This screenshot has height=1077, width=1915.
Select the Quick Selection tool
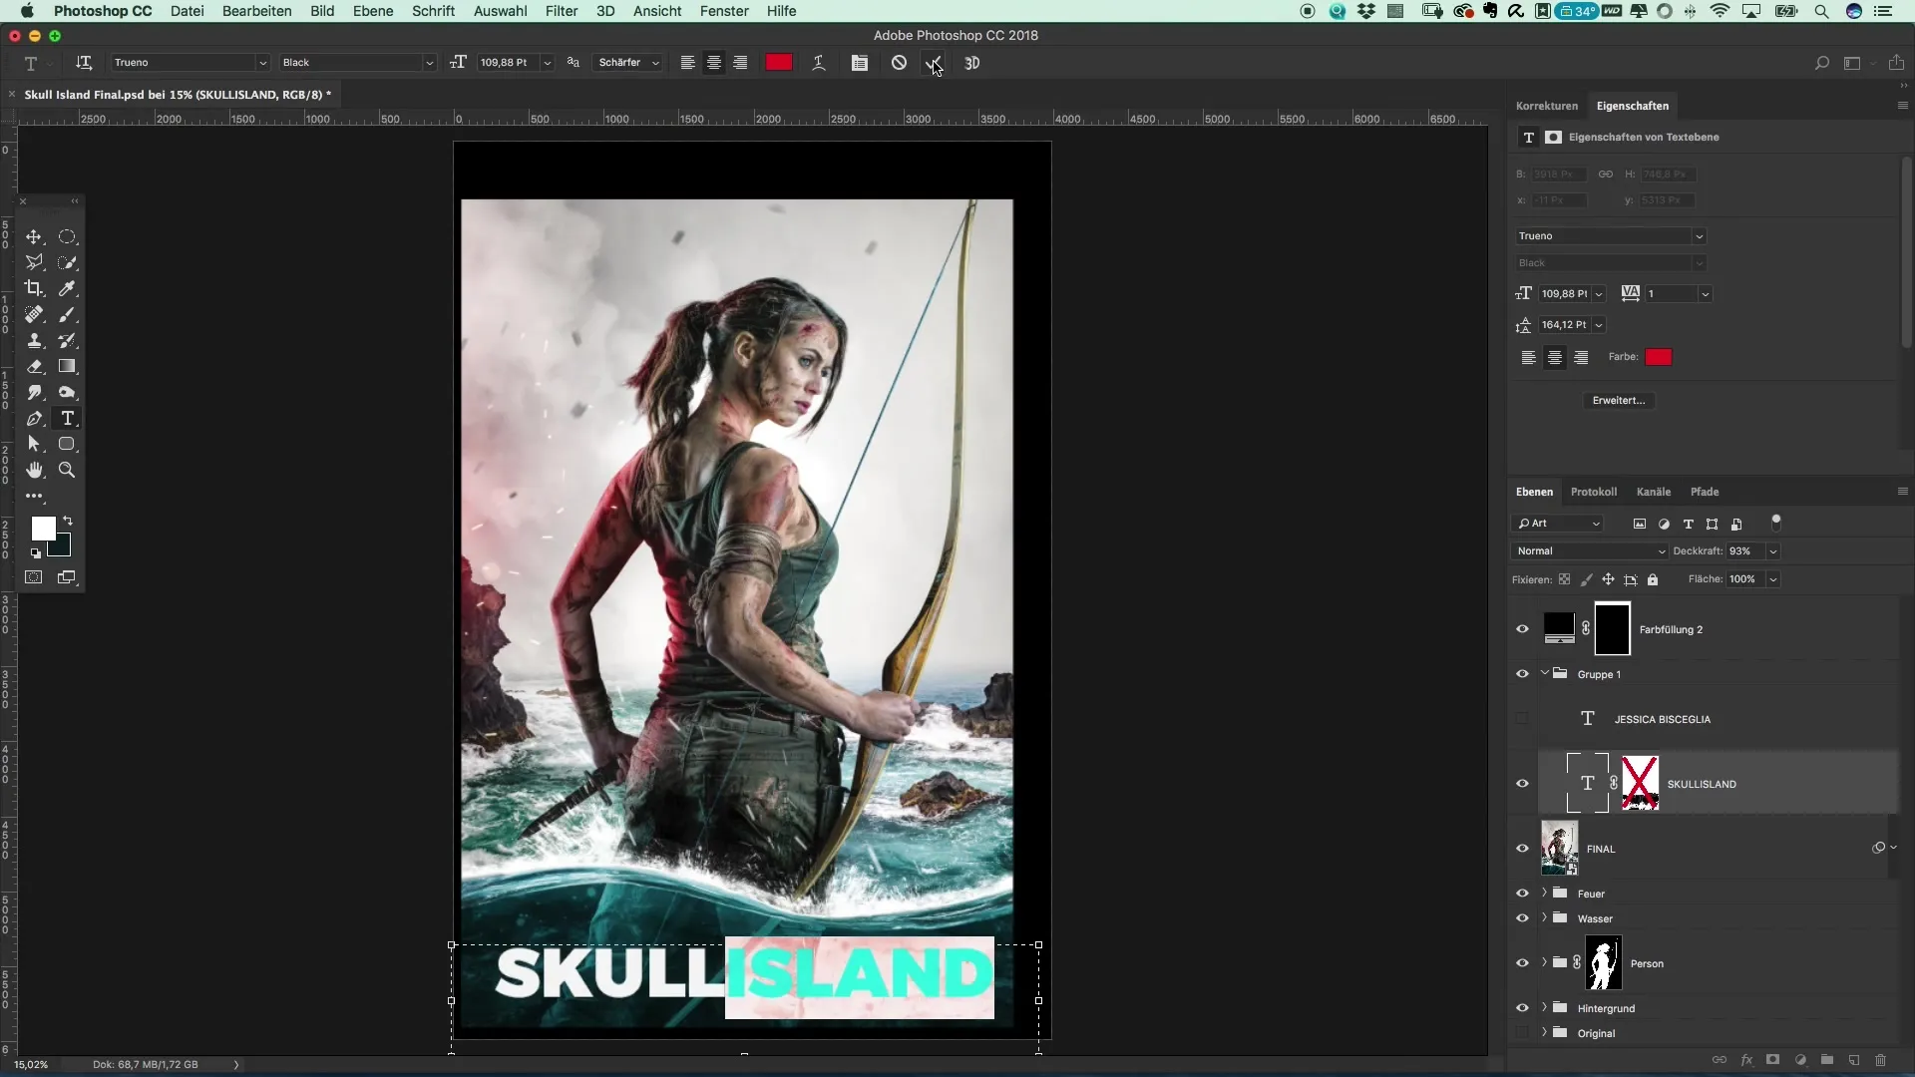pos(67,262)
